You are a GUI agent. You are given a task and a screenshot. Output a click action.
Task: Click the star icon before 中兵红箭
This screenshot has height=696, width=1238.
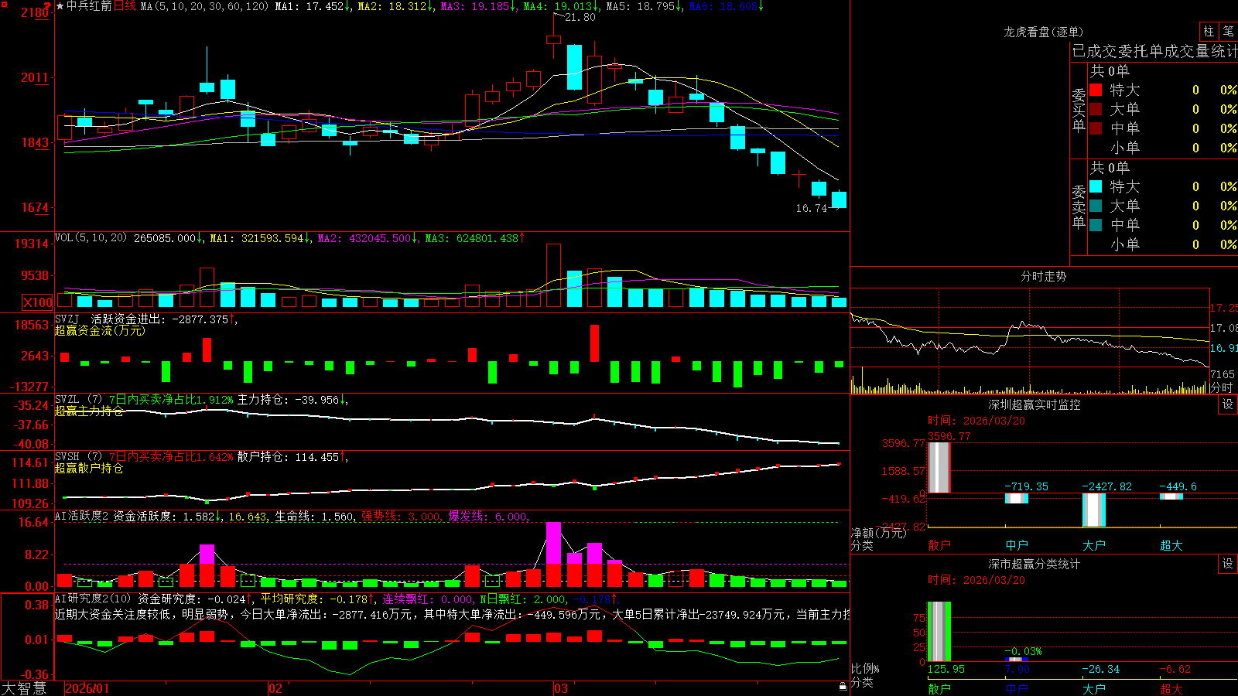point(60,6)
